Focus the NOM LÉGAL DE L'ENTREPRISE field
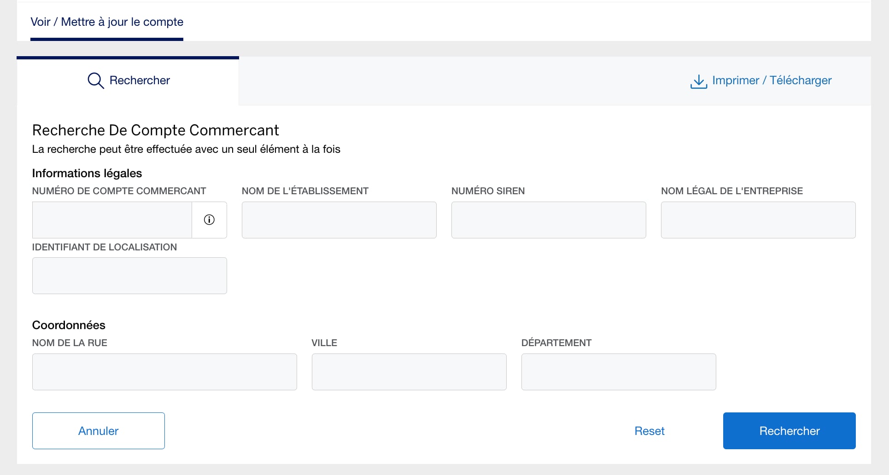 pyautogui.click(x=758, y=220)
